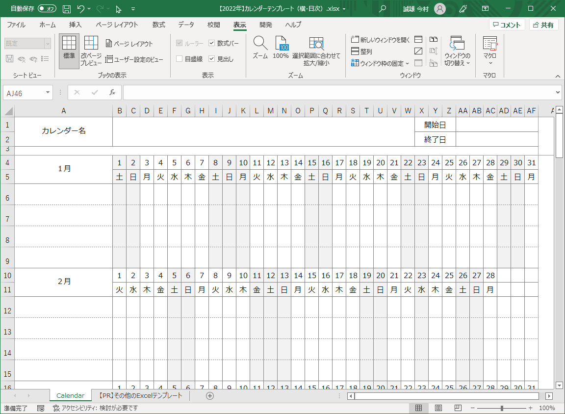This screenshot has width=565, height=414.
Task: Open Page Break Preview (改ページプレビュー)
Action: click(91, 51)
